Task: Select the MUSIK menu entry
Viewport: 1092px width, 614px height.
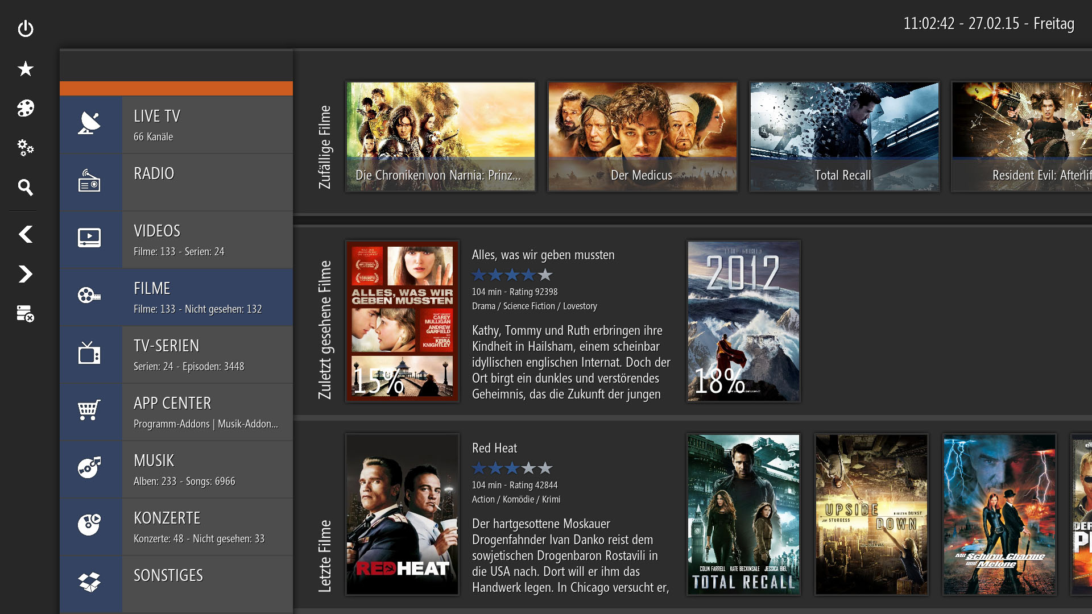Action: 176,469
